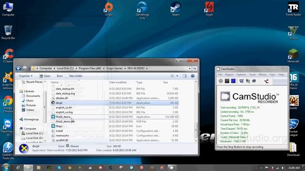Screen dimensions: 305x171
Task: Click the GTA V desktop shortcut
Action: pyautogui.click(x=293, y=32)
